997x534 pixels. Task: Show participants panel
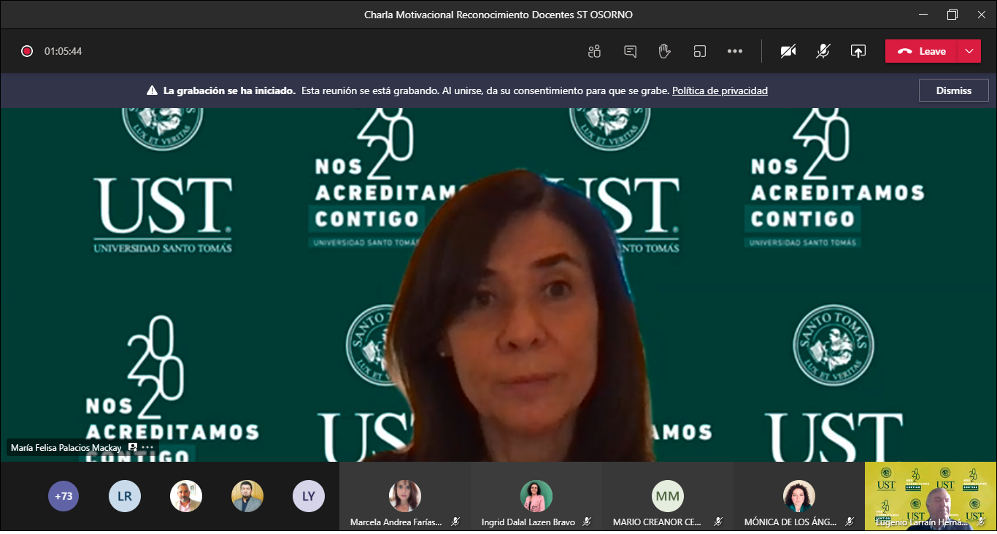[x=594, y=51]
